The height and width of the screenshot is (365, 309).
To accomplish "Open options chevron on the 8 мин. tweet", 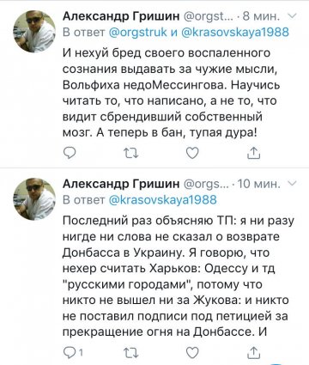I will click(x=292, y=16).
